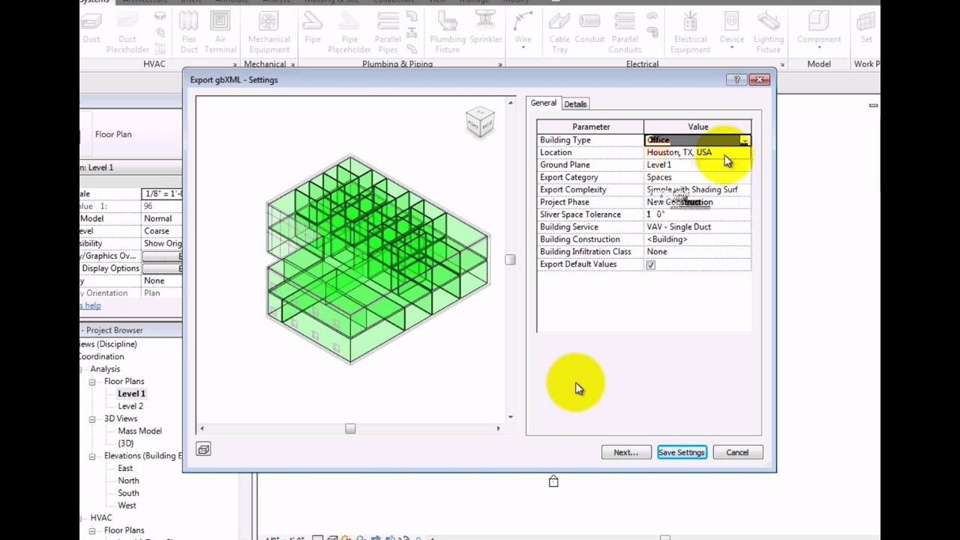Select the Mechanical Equipment tool
The height and width of the screenshot is (540, 960).
268,33
